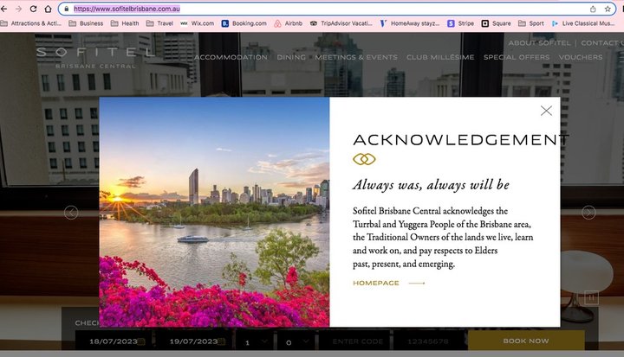Click the Enter Code field
This screenshot has height=357, width=624.
pos(355,341)
